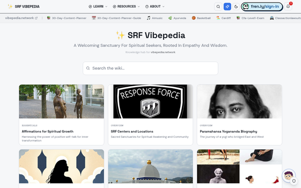The width and height of the screenshot is (301, 188).
Task: Open the Basketball wiki link
Action: point(201,18)
